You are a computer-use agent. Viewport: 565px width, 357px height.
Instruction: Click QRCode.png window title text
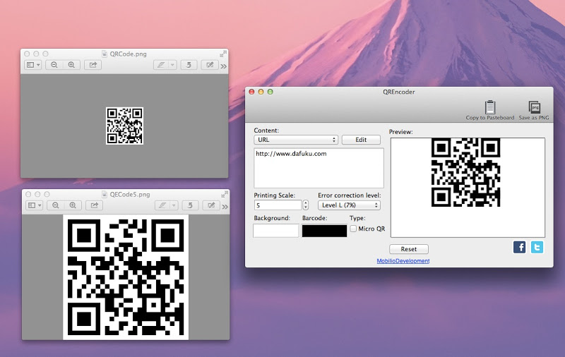(x=129, y=54)
